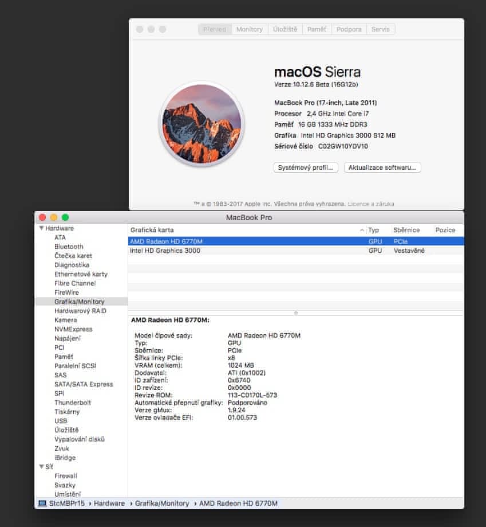This screenshot has height=527, width=486.
Task: Select Hardwarový RAID in the sidebar
Action: [x=80, y=311]
